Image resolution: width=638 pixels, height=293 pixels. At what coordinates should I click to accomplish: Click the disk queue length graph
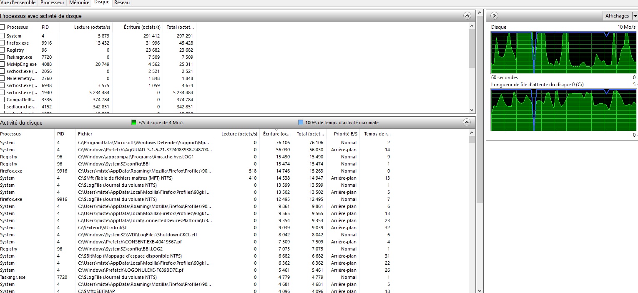coord(564,110)
